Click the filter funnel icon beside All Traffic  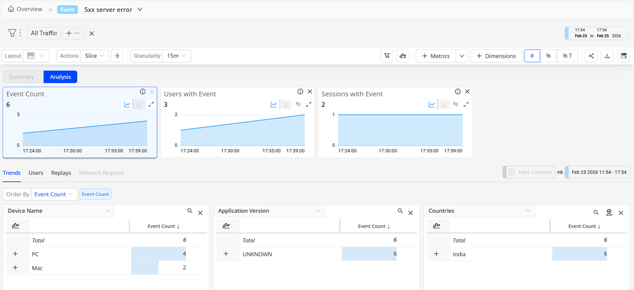[12, 33]
